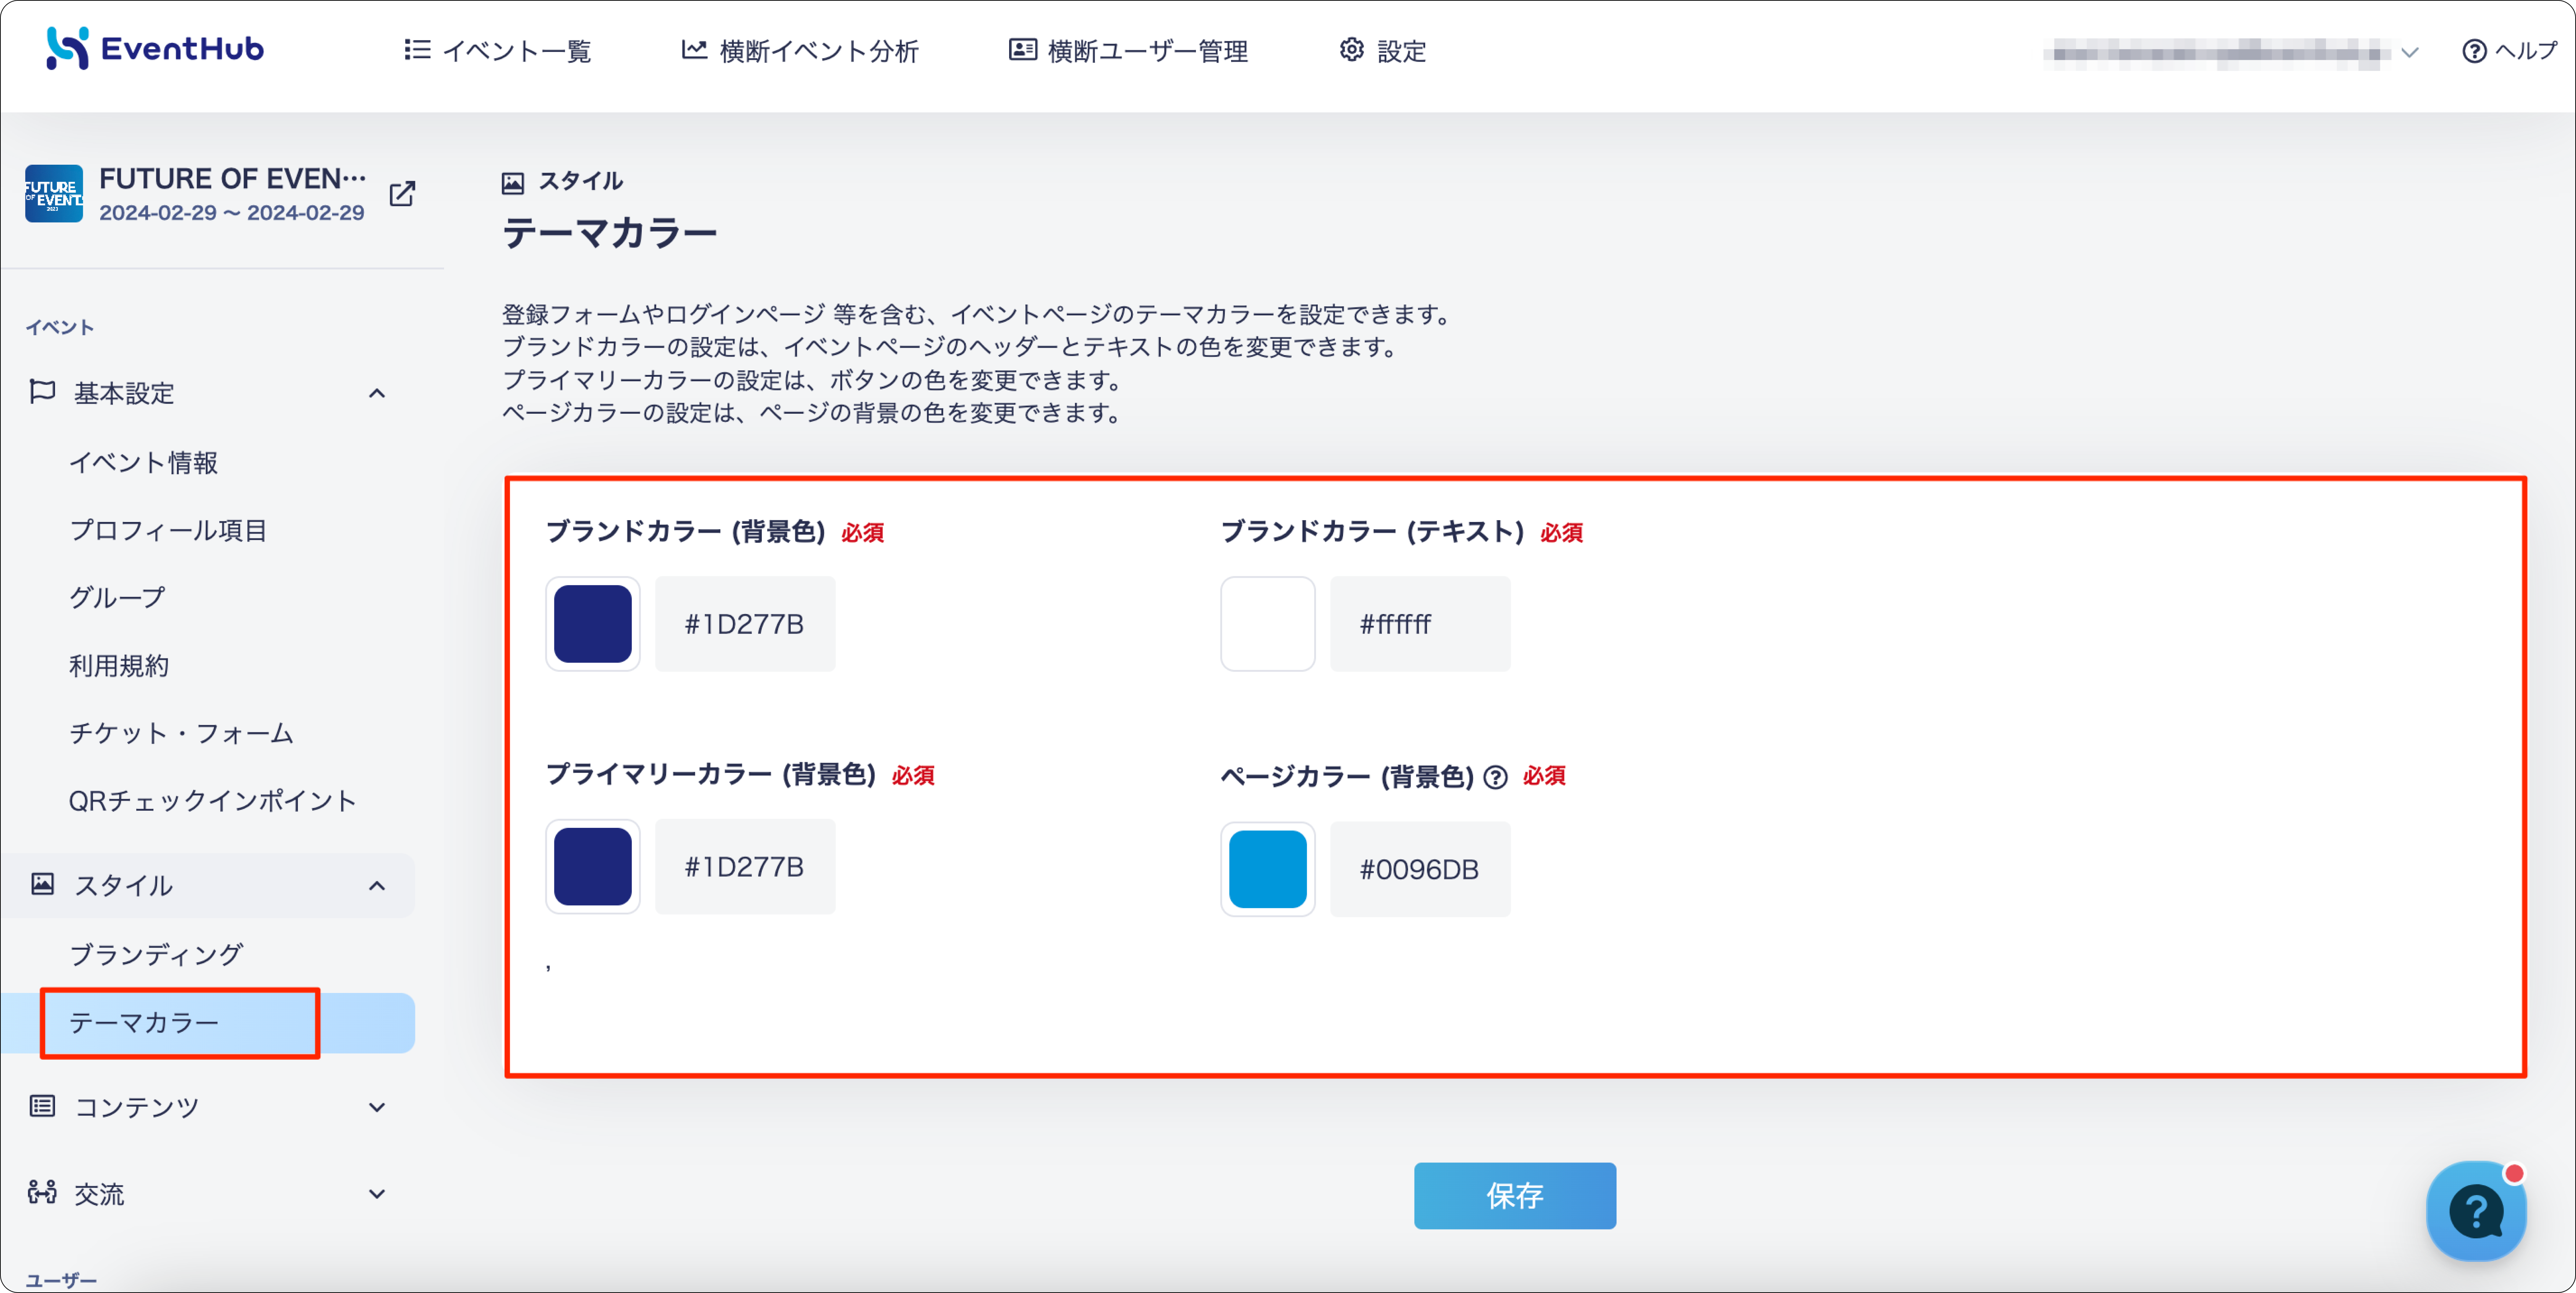Click the 交流 people icon in sidebar
The width and height of the screenshot is (2576, 1293).
coord(42,1192)
